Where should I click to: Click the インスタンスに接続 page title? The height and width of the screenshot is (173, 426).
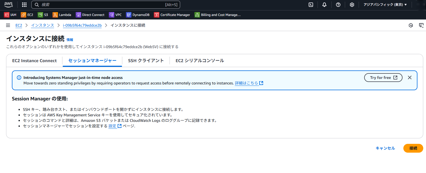35,39
